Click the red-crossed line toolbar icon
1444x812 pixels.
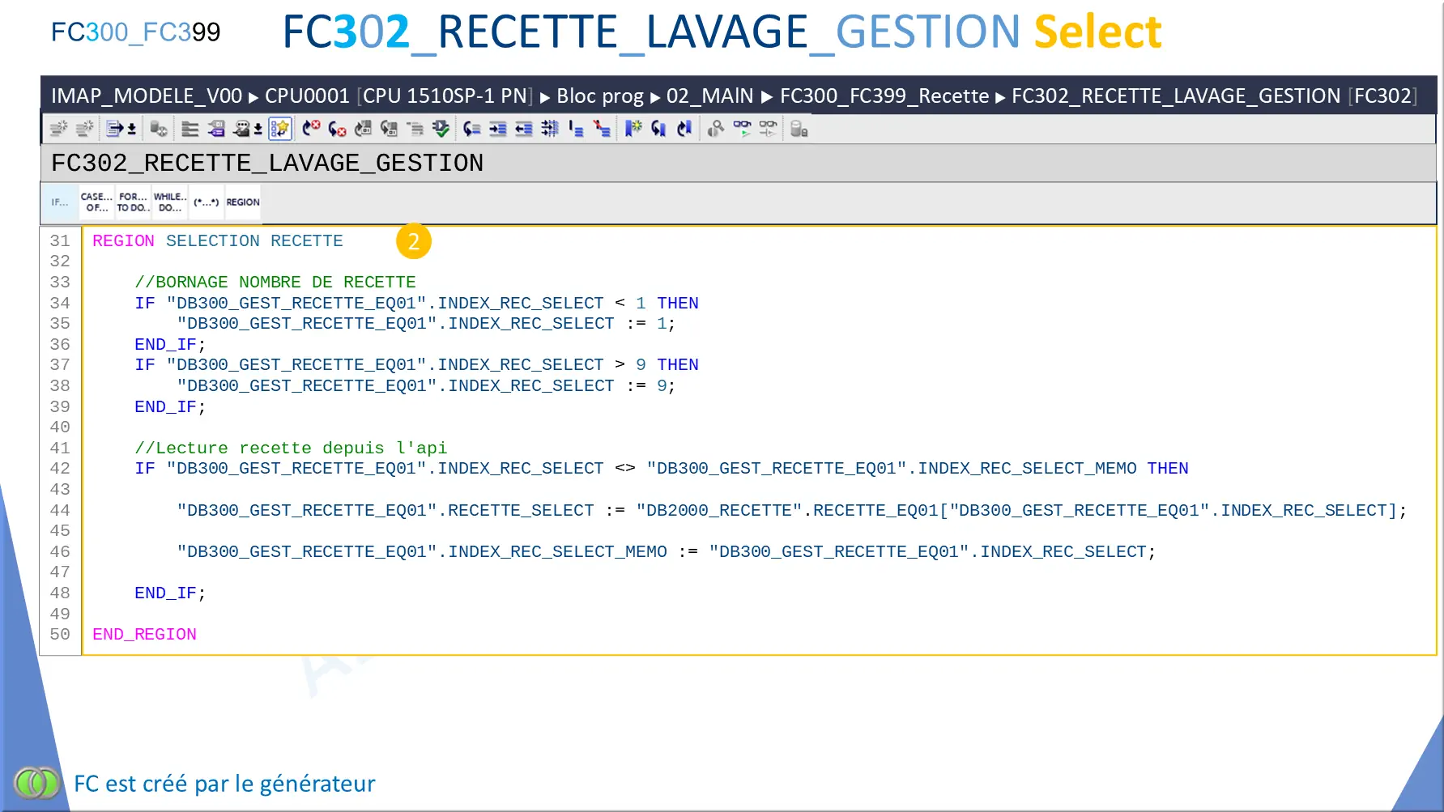pyautogui.click(x=602, y=129)
